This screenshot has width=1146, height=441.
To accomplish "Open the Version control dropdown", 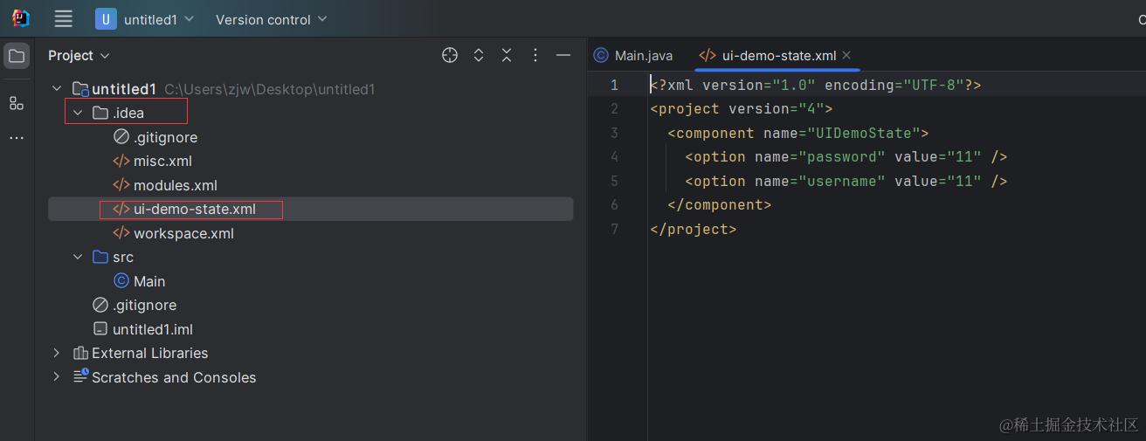I will [x=272, y=19].
